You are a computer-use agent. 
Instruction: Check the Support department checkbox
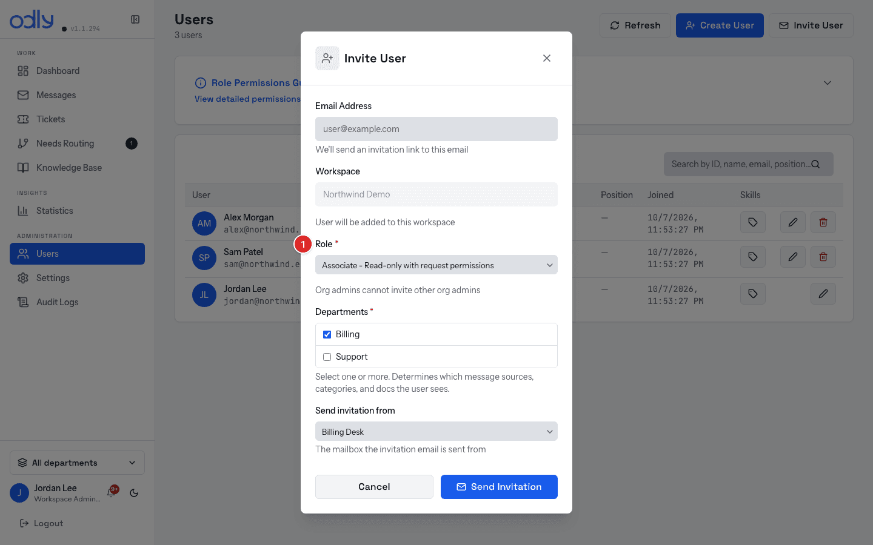327,357
